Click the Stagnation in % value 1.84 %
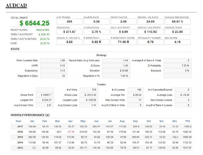 pyautogui.click(x=116, y=76)
